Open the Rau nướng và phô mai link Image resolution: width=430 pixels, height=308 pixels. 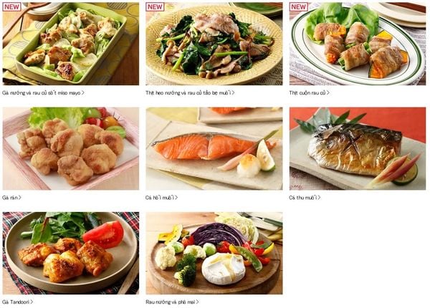(172, 302)
